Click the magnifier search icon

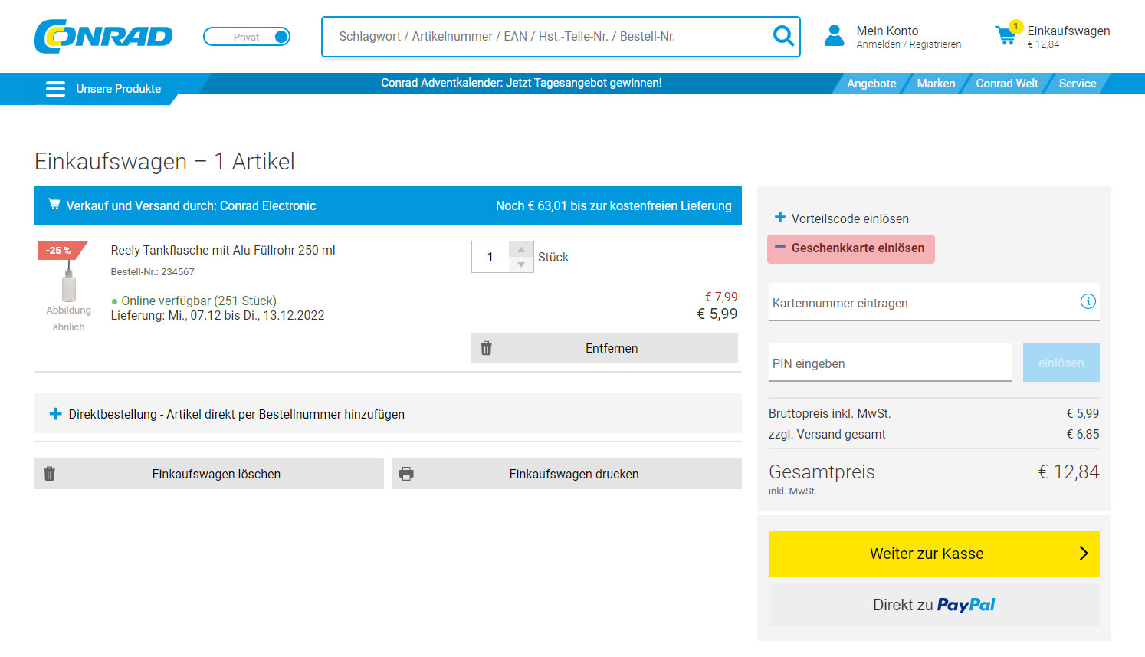point(783,36)
